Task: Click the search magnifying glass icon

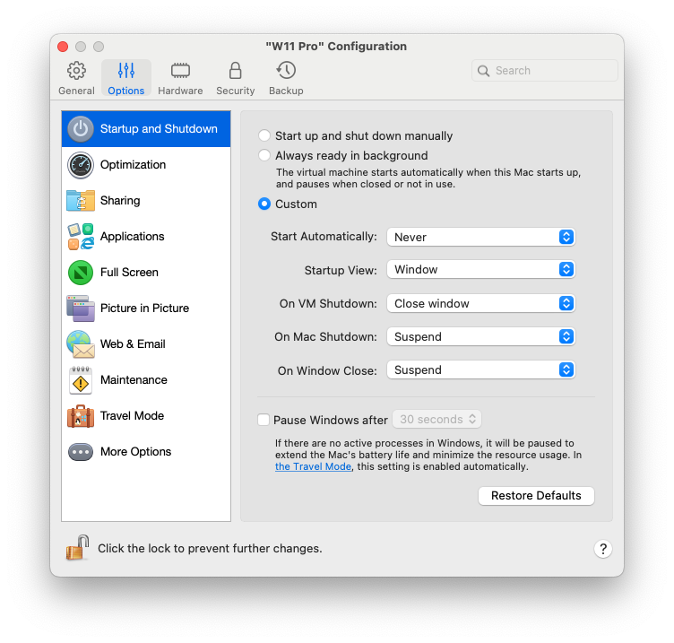Action: coord(484,71)
